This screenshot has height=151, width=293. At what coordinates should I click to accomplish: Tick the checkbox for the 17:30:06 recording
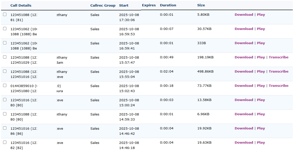click(5, 14)
